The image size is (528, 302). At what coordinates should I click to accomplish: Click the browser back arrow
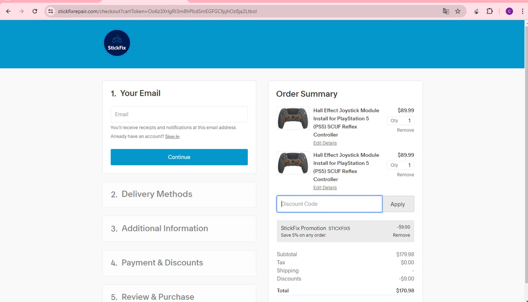(8, 11)
